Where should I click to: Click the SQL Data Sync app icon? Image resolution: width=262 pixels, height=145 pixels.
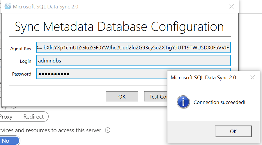(8, 6)
